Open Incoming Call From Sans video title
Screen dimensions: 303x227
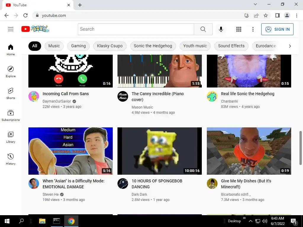tap(66, 94)
